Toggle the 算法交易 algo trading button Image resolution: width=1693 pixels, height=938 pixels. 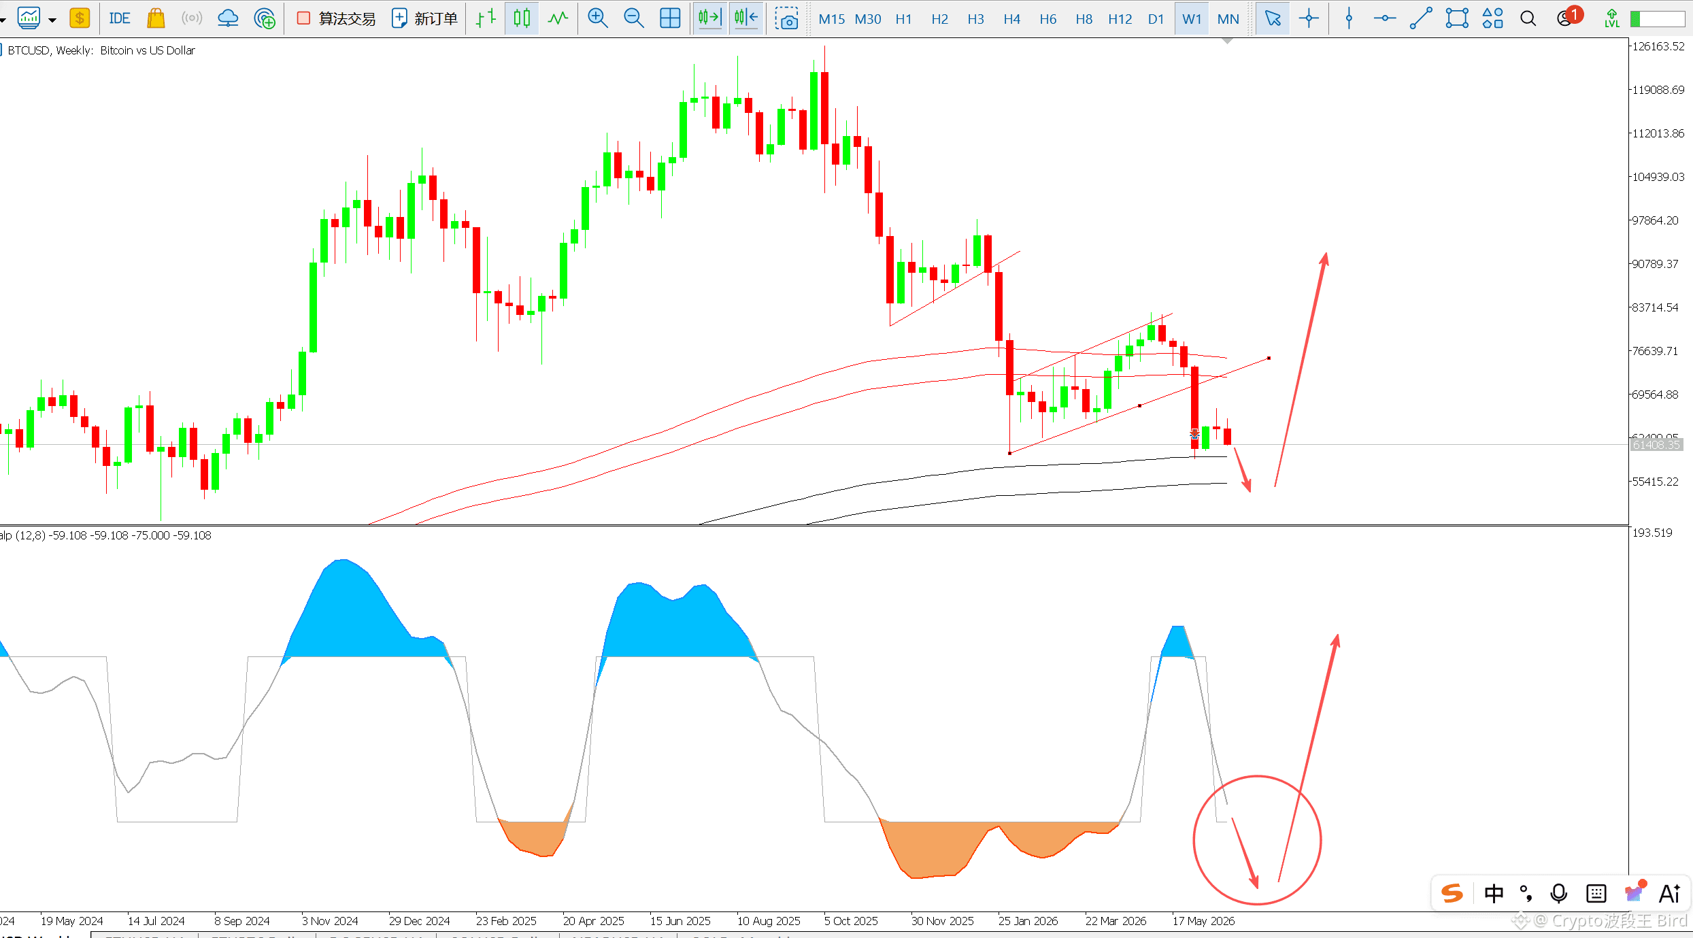(336, 18)
